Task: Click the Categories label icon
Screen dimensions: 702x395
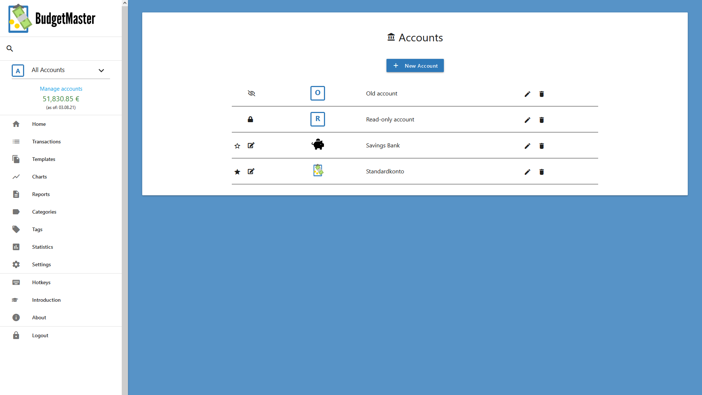Action: 16,212
